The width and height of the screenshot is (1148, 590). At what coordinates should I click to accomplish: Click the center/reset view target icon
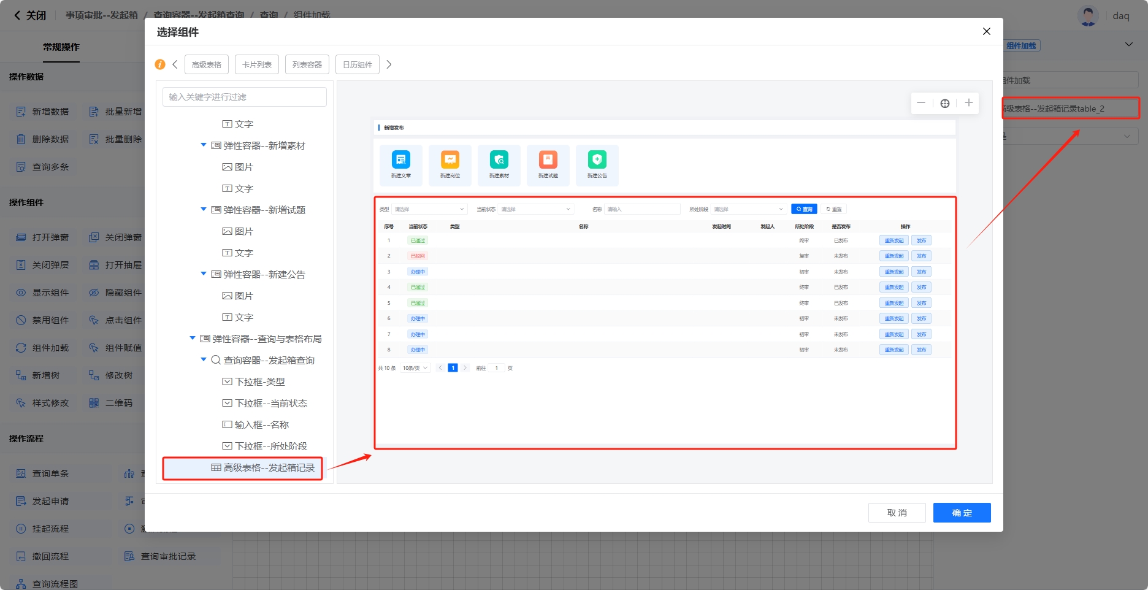(945, 103)
